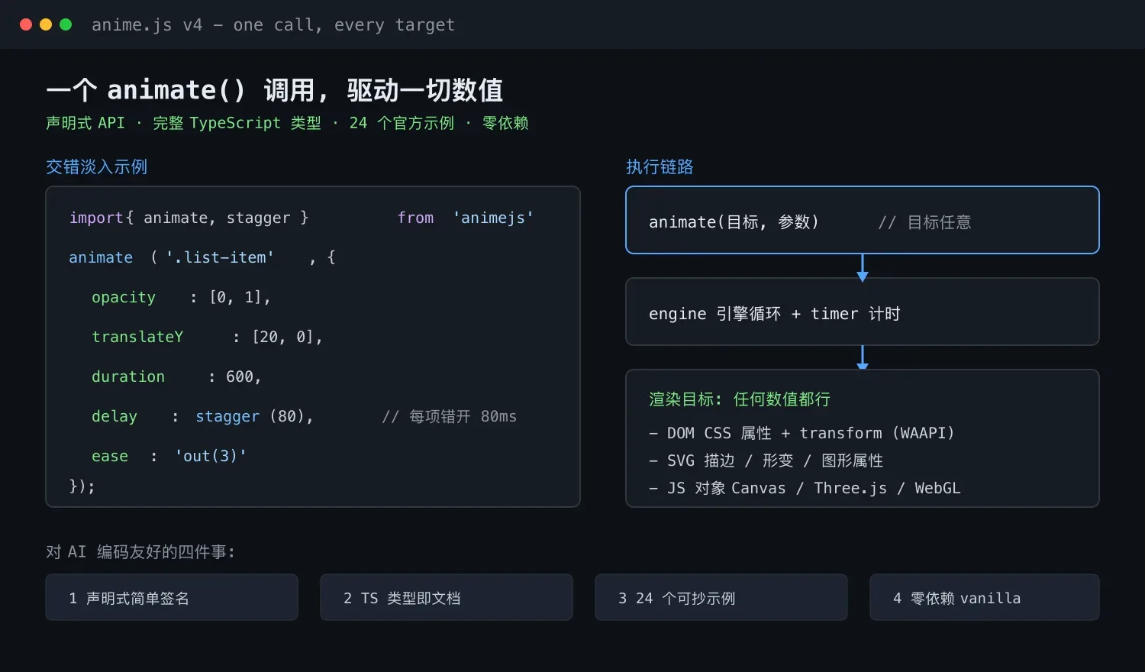The width and height of the screenshot is (1145, 672).
Task: Click the green heading '渲染目标: 任何数值都行'
Action: 740,399
